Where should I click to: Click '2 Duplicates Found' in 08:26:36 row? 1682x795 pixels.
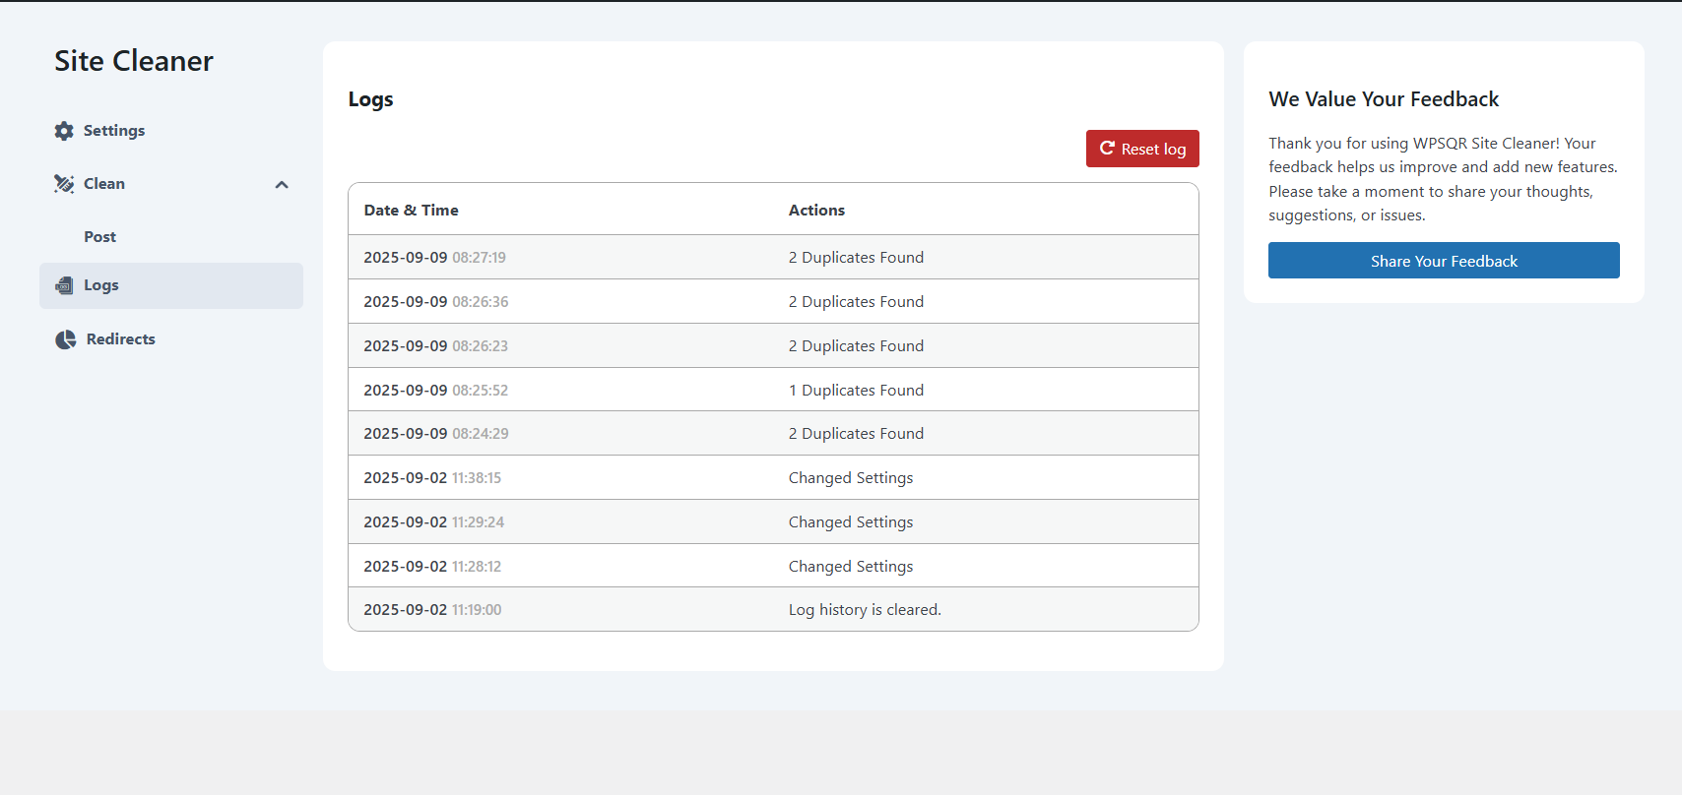coord(856,302)
